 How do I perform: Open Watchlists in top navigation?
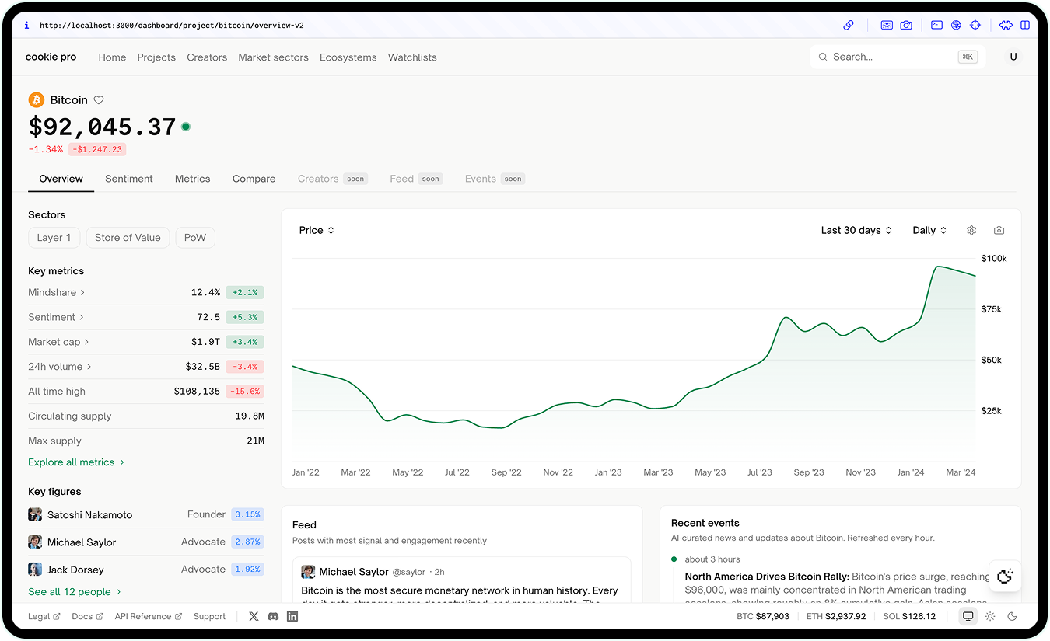pos(412,57)
